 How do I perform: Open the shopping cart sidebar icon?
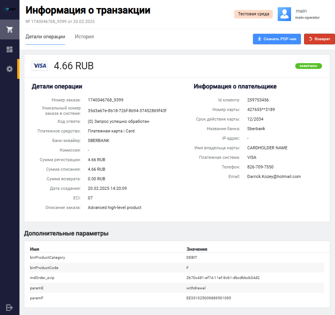10,29
